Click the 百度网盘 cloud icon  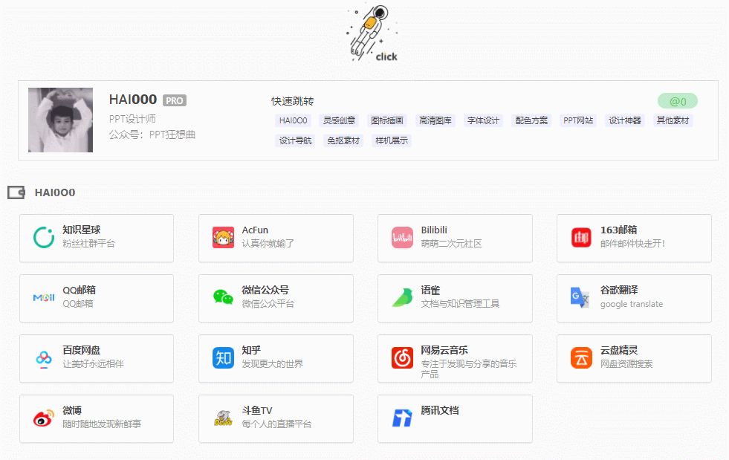coord(44,359)
